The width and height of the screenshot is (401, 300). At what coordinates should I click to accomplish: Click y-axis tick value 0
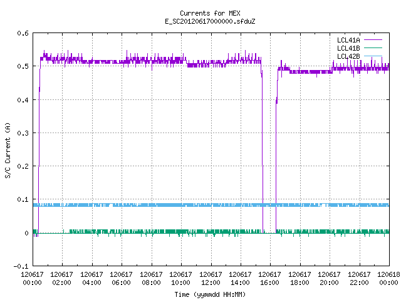point(26,233)
